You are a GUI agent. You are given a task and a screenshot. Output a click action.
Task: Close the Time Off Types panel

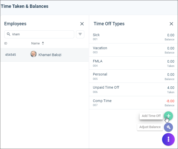(171, 24)
